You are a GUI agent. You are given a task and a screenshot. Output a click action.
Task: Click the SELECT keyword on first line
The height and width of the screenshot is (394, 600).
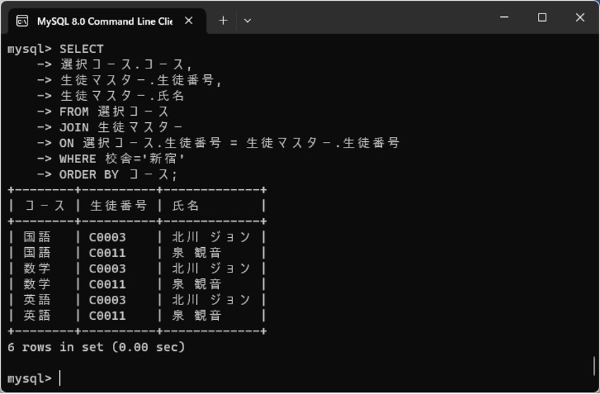tap(81, 49)
